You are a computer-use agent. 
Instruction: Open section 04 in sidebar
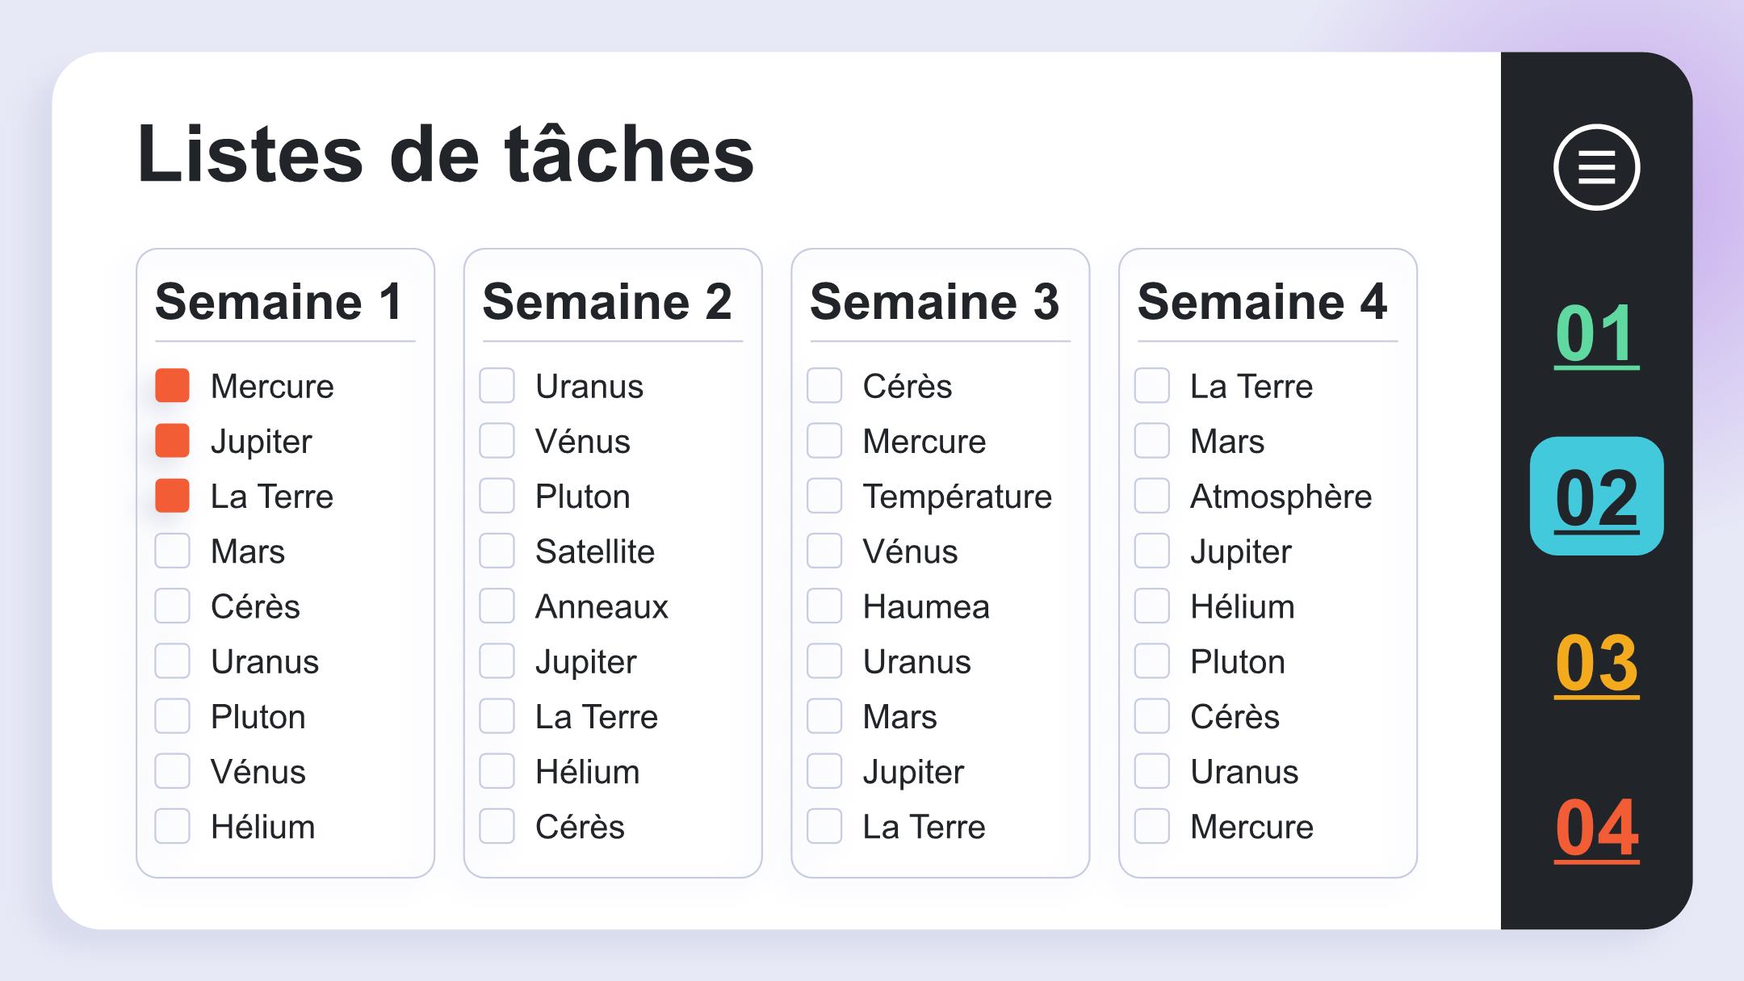pyautogui.click(x=1596, y=828)
